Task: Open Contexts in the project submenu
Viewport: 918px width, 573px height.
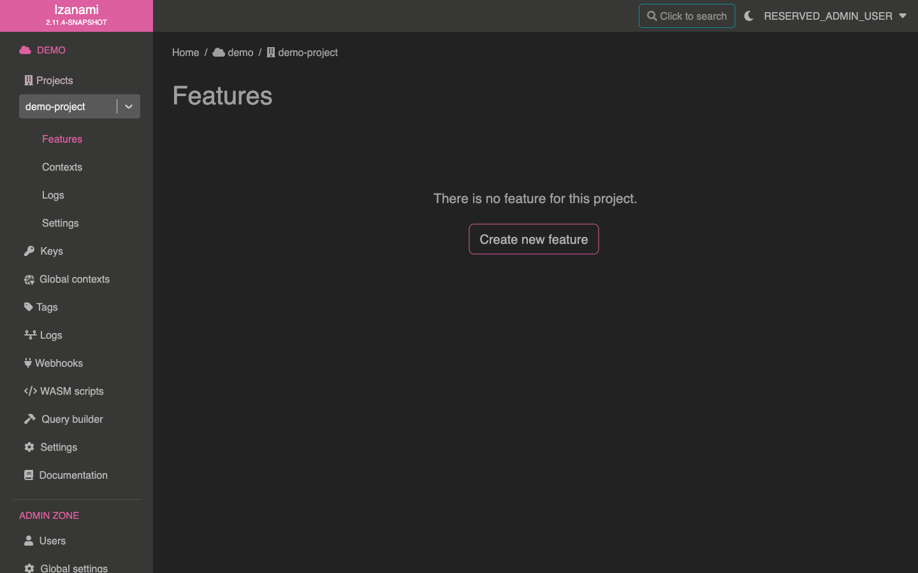Action: 62,167
